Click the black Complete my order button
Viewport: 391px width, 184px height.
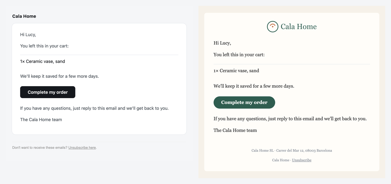coord(48,92)
